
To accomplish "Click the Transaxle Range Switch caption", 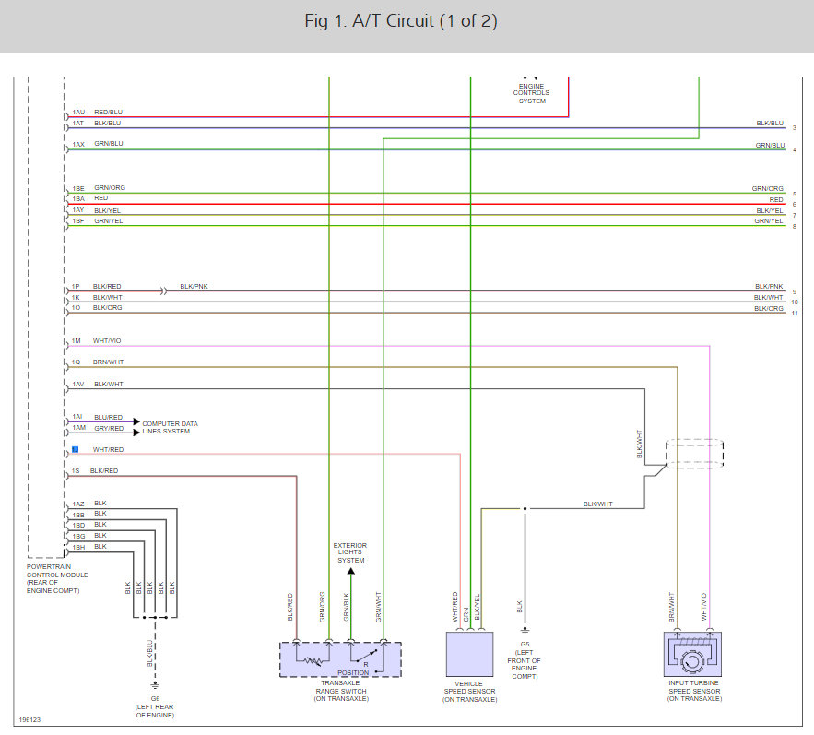I will 341,691.
